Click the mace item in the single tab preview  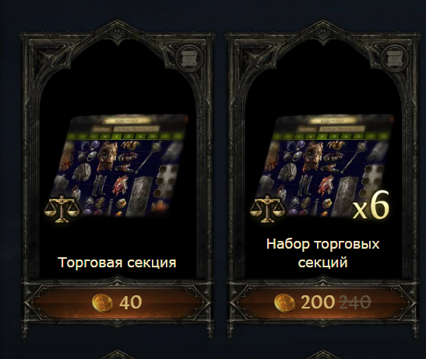[146, 157]
